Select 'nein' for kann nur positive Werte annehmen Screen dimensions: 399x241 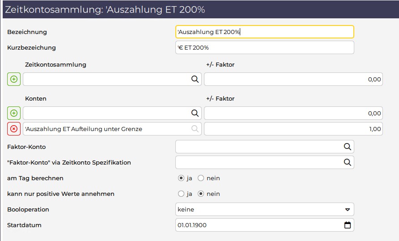(x=201, y=194)
